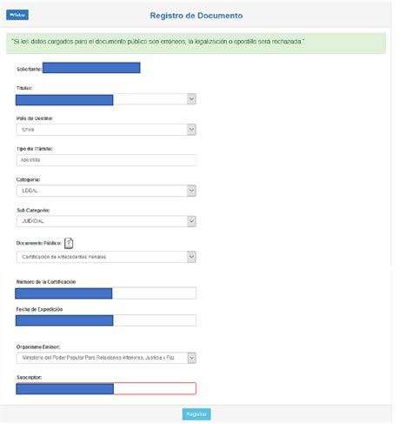Screen dimensions: 412x424
Task: Focus the Tipo de Trámite Apostilla field
Action: pyautogui.click(x=106, y=160)
